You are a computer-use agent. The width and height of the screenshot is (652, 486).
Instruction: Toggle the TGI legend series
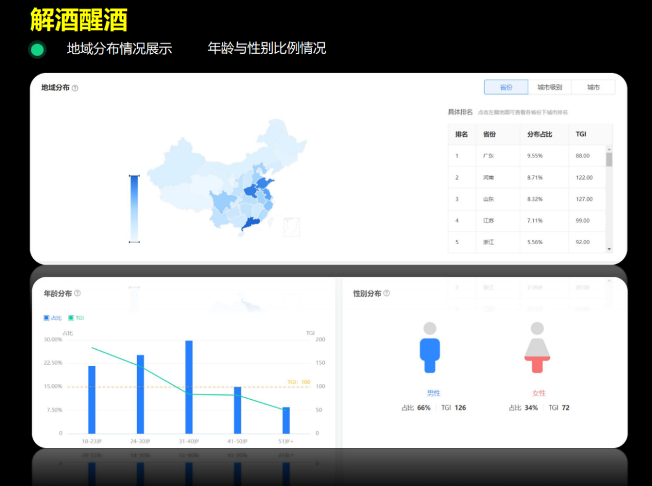point(76,318)
